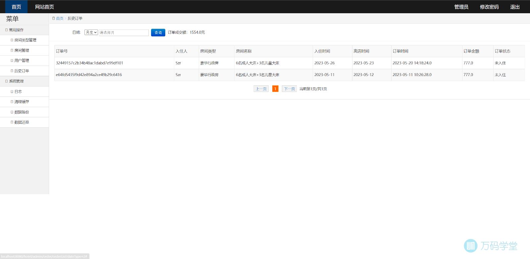Click check-out date 2023-05-23
Viewport: 530px width, 259px height.
pyautogui.click(x=363, y=63)
